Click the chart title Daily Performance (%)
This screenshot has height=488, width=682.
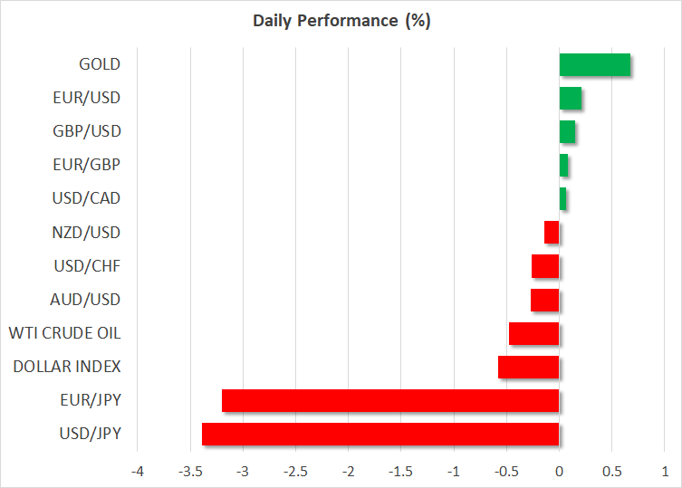click(x=341, y=21)
